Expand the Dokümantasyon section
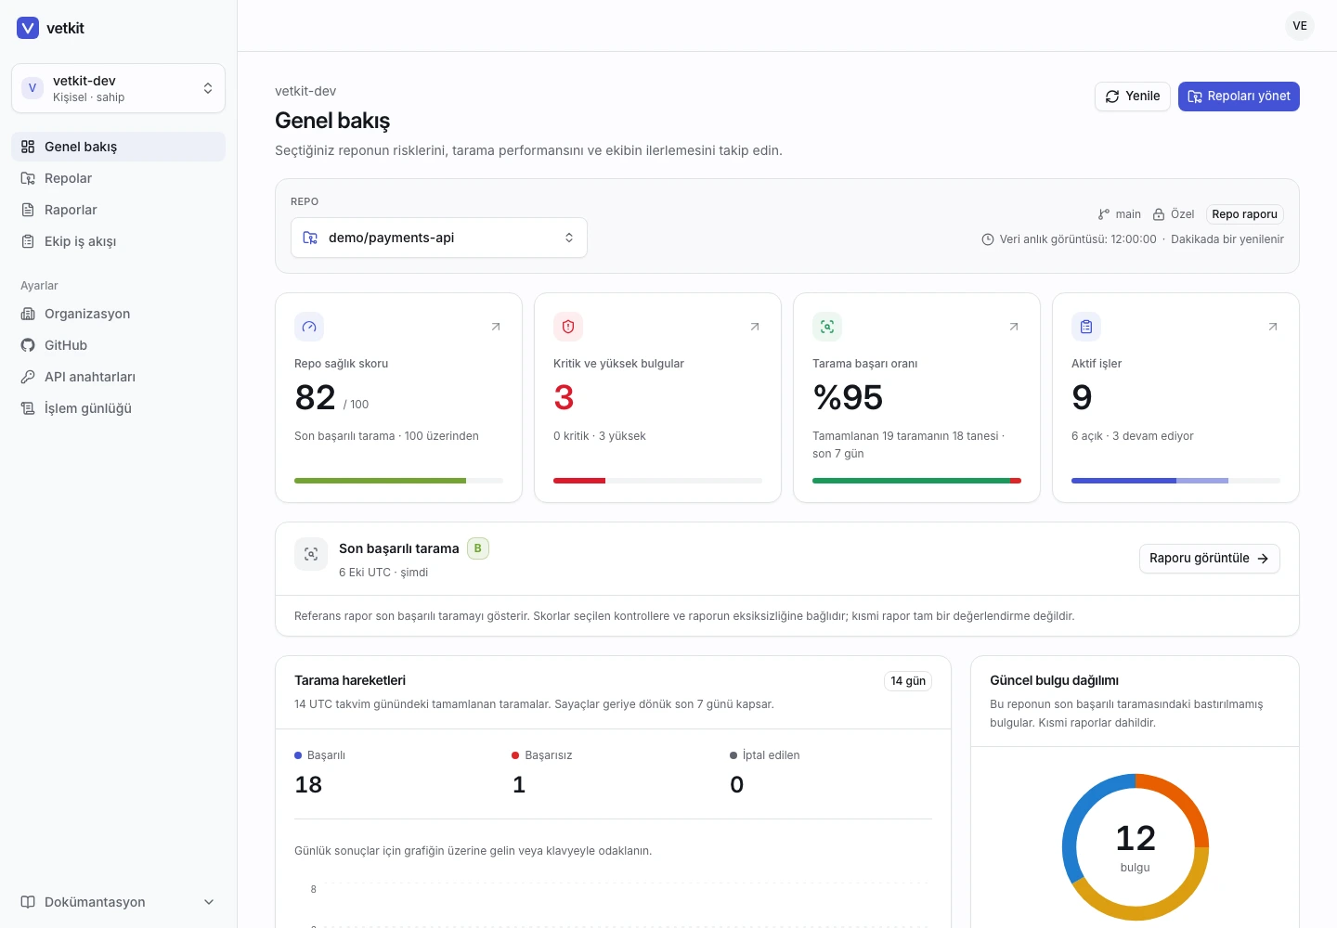The width and height of the screenshot is (1337, 928). pyautogui.click(x=118, y=902)
